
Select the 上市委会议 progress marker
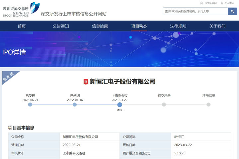(x=119, y=105)
